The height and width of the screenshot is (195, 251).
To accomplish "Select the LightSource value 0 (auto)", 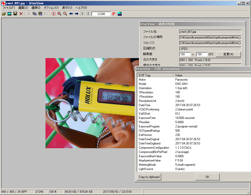I will [180, 169].
